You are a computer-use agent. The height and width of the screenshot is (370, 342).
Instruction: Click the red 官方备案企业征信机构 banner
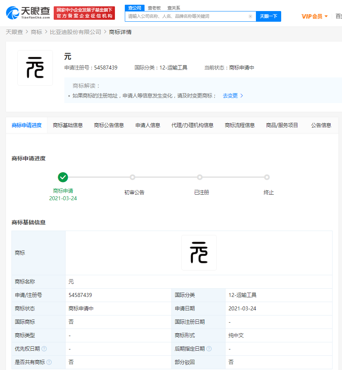coord(84,13)
